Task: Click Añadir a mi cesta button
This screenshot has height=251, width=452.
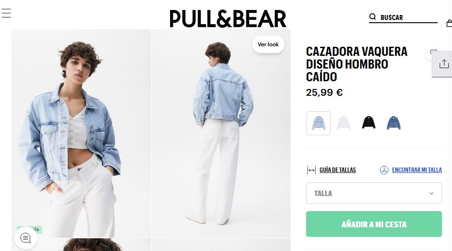Action: (x=374, y=224)
